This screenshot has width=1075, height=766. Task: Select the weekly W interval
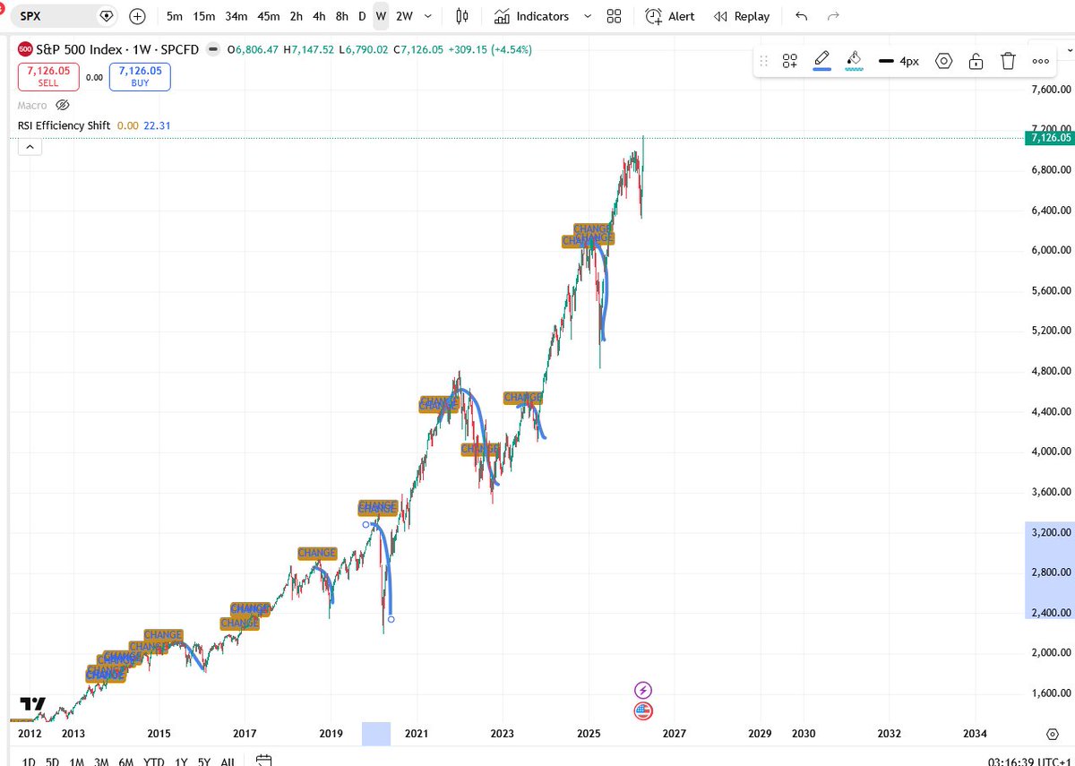[x=382, y=16]
